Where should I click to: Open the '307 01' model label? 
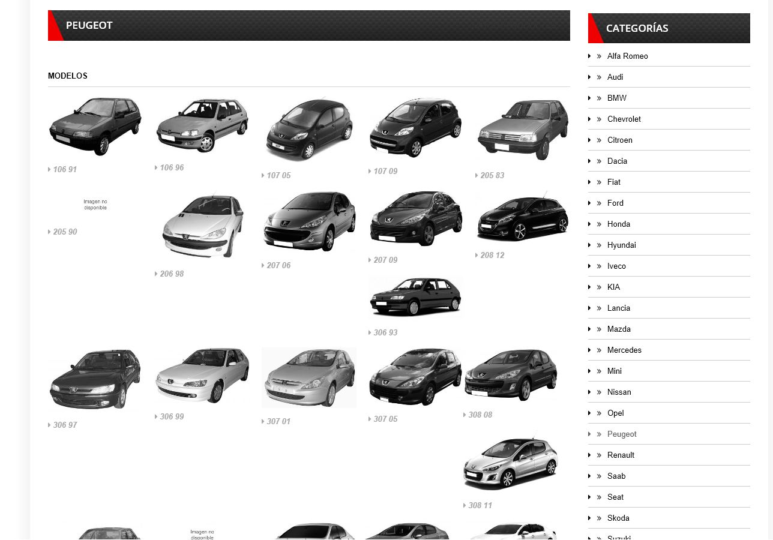pos(278,422)
